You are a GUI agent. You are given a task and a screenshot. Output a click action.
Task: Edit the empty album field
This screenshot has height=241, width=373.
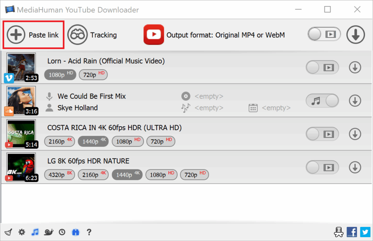pos(209,96)
